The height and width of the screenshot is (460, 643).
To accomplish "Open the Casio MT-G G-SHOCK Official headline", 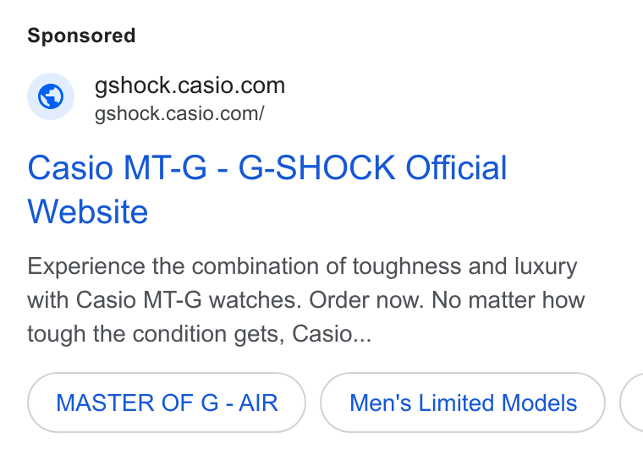I will coord(267,189).
